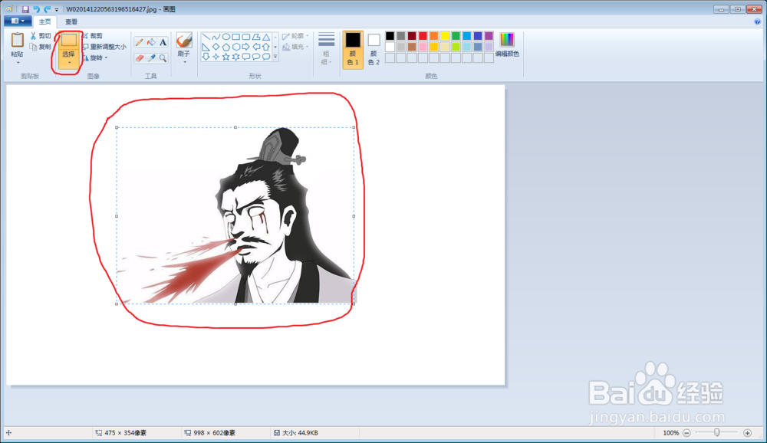Click the 刷子 (Brushes) icon
The width and height of the screenshot is (767, 443).
[x=184, y=41]
